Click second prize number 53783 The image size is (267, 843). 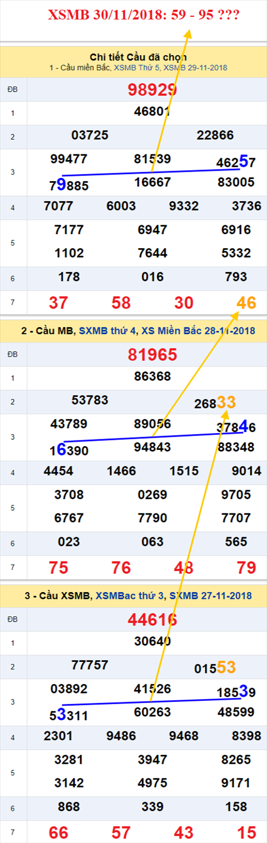(x=90, y=400)
